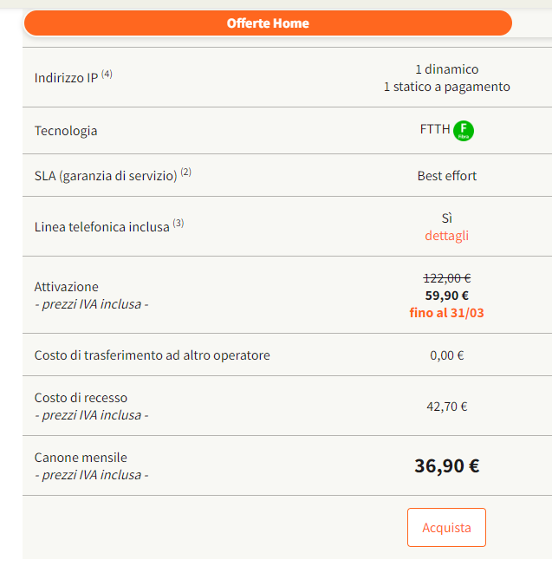Click footnote (4) beside Indirizzo IP
The height and width of the screenshot is (566, 552).
(107, 75)
